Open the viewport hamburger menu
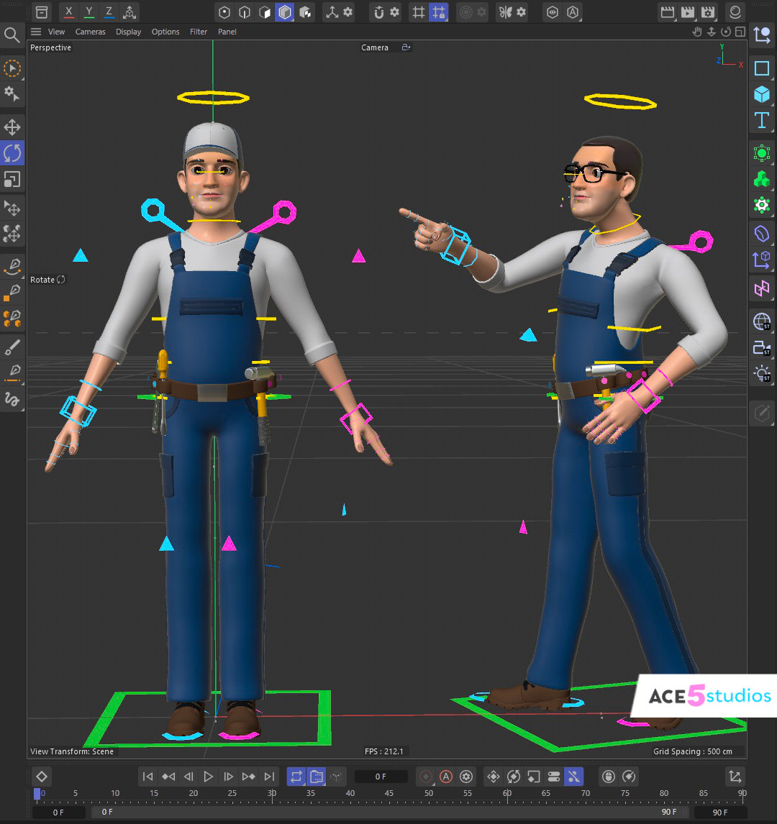777x824 pixels. [36, 32]
